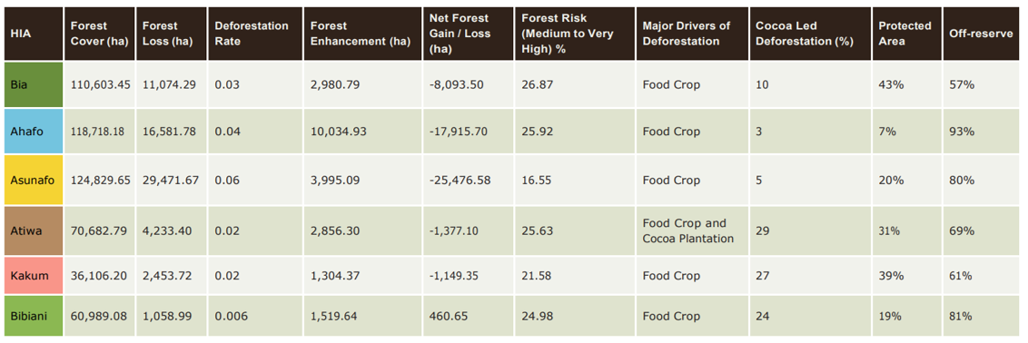The height and width of the screenshot is (343, 1028).
Task: Select the green Bia HIA cell
Action: tap(34, 84)
